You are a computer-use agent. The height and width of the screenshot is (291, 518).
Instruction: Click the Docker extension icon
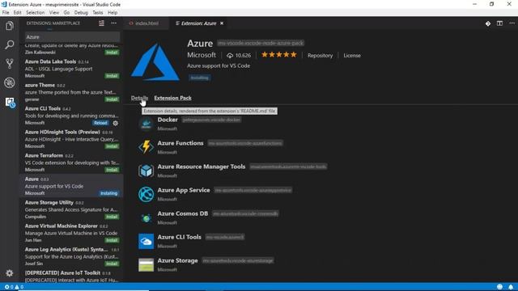pyautogui.click(x=146, y=124)
